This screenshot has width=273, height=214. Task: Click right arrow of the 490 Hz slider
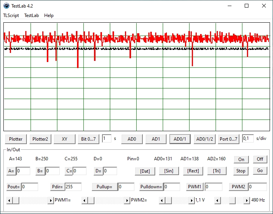(247, 200)
